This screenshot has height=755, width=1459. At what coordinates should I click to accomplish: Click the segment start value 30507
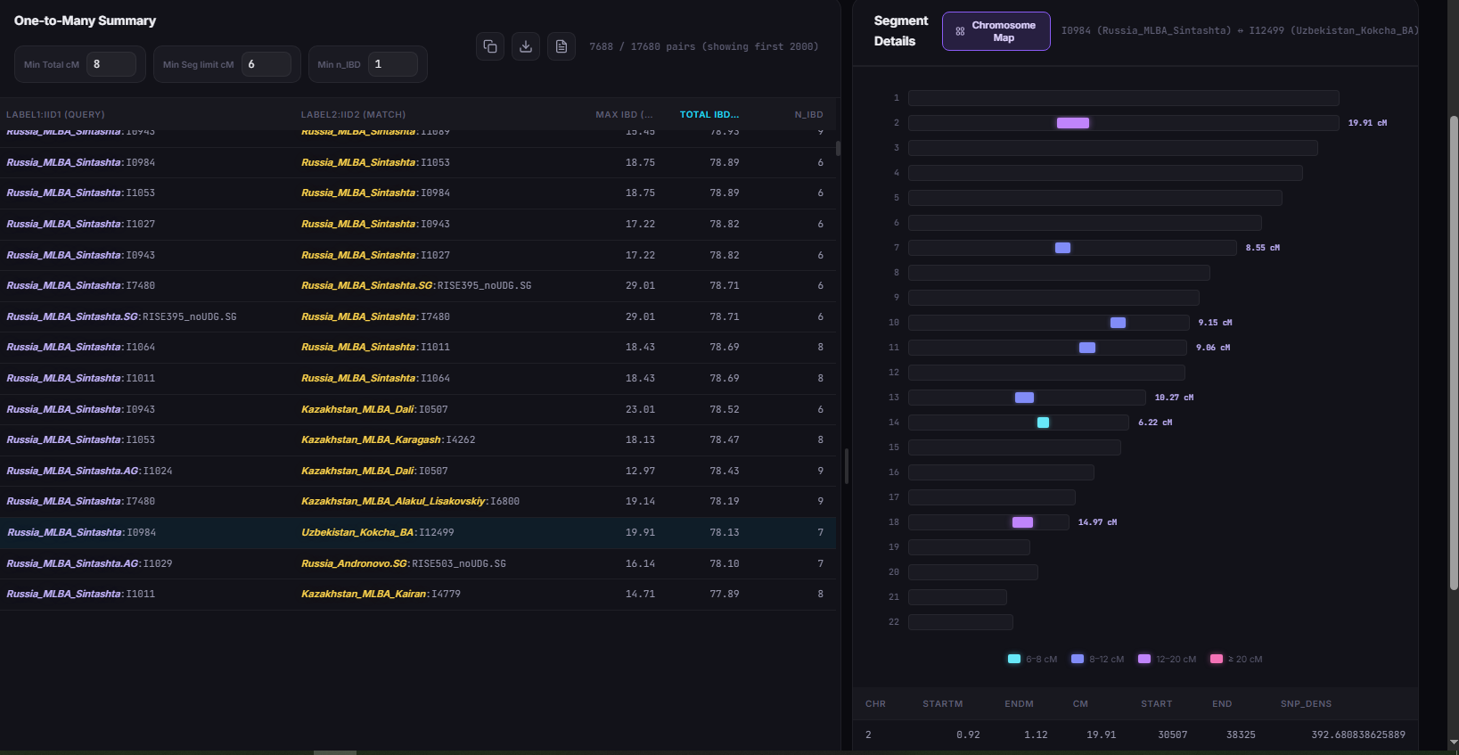1173,735
